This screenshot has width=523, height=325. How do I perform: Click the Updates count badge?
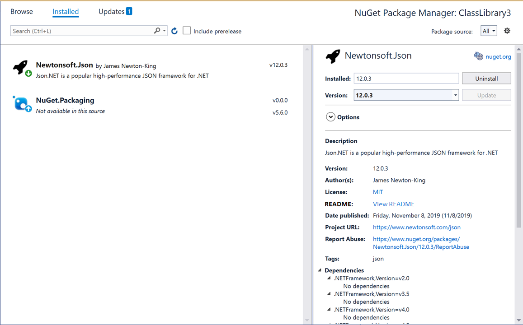click(129, 11)
